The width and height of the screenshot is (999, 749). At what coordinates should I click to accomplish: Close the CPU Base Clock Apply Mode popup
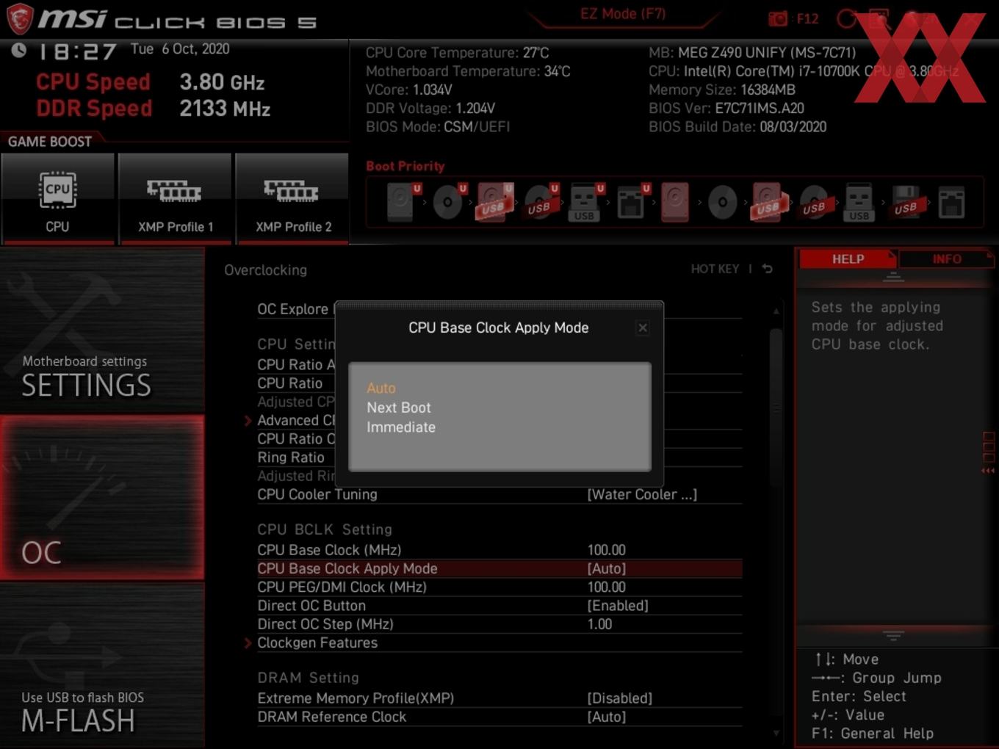pos(643,328)
